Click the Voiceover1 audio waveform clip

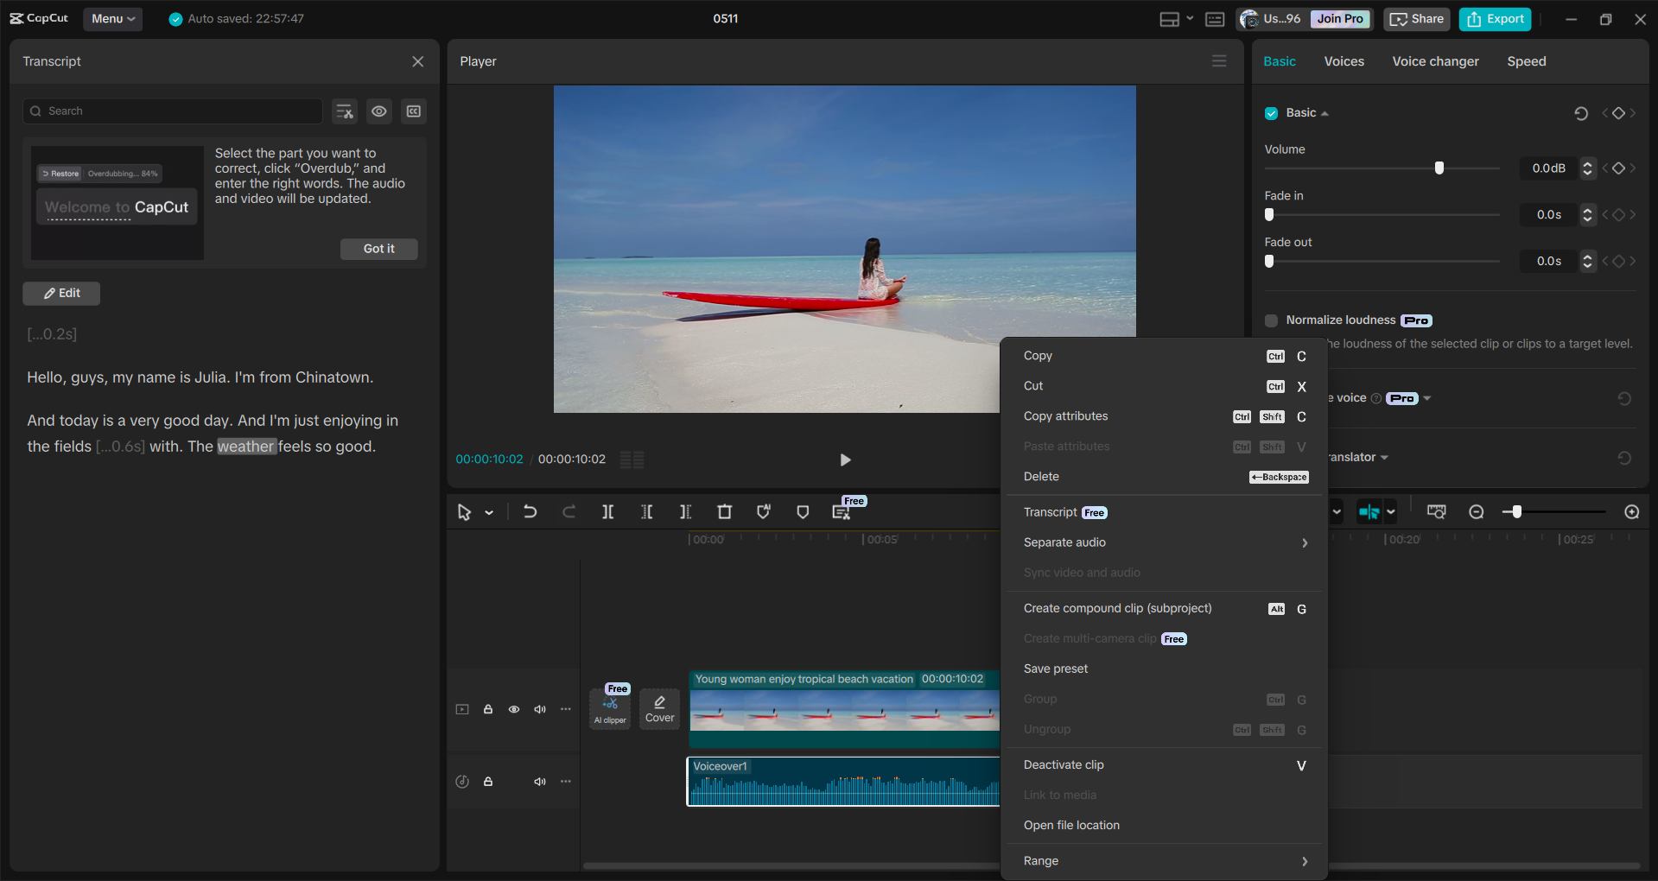842,784
